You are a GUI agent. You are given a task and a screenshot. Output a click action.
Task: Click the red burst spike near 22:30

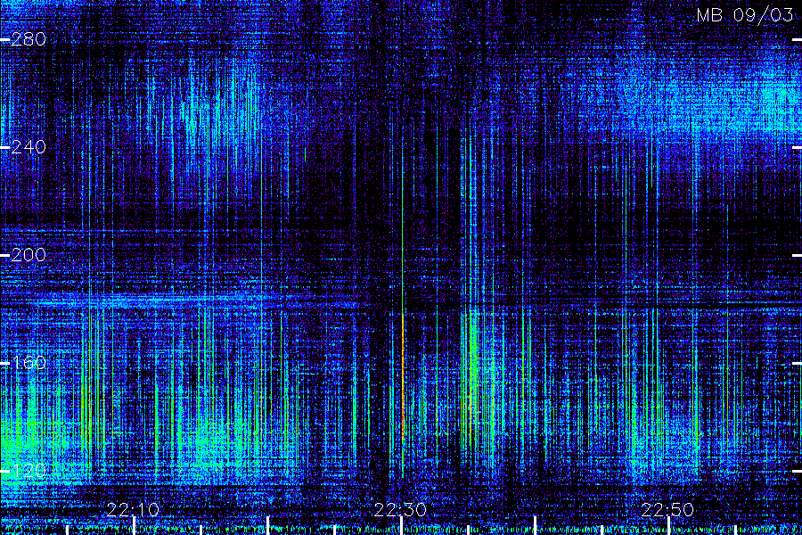pyautogui.click(x=403, y=376)
